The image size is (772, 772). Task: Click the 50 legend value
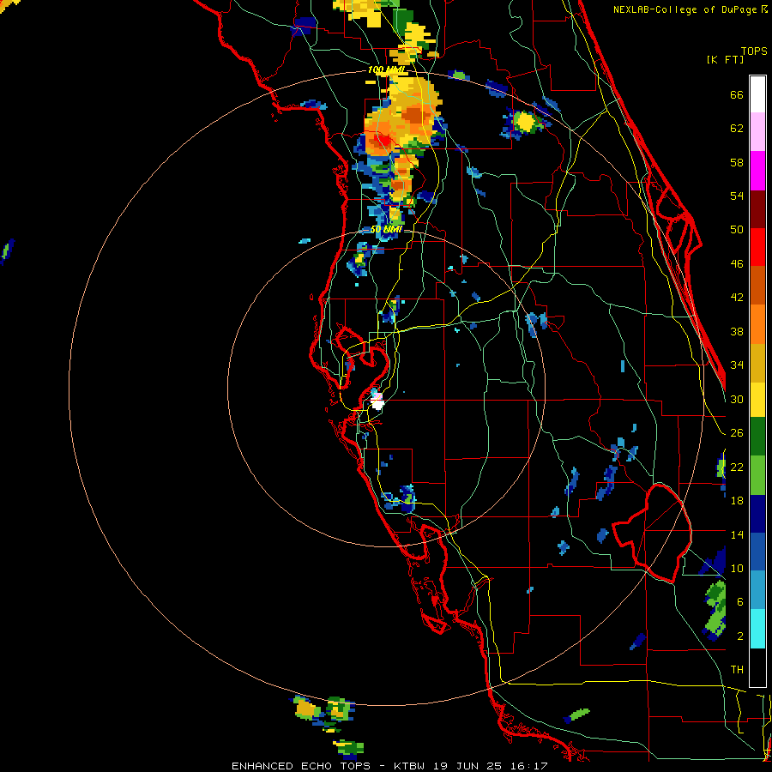click(737, 229)
